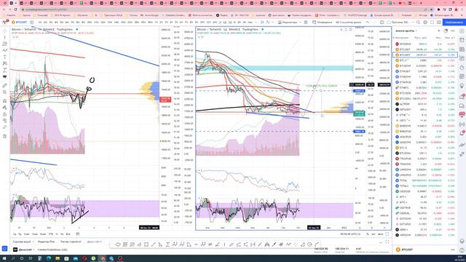Open the Windows Start menu

pos(4,258)
